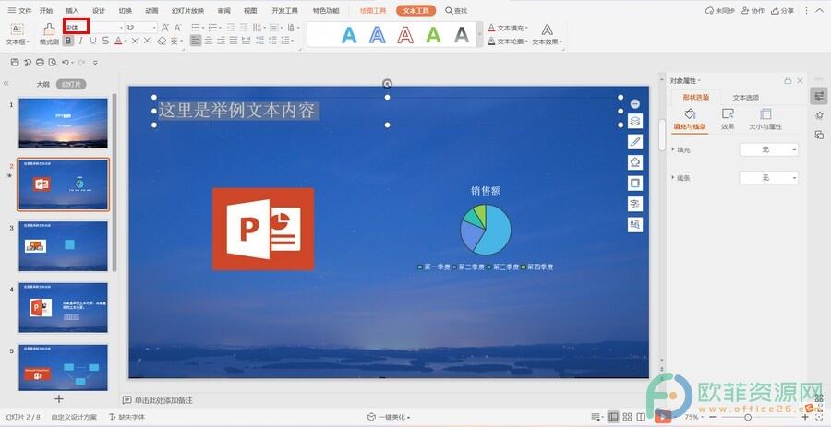Screen dimensions: 831x427
Task: Apply the blue filled WordArt style
Action: point(349,35)
